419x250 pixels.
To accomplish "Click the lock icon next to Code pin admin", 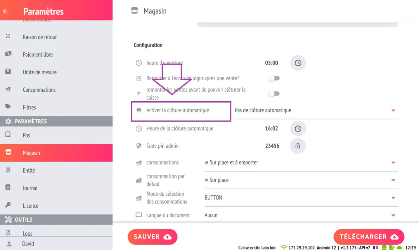I will point(298,146).
